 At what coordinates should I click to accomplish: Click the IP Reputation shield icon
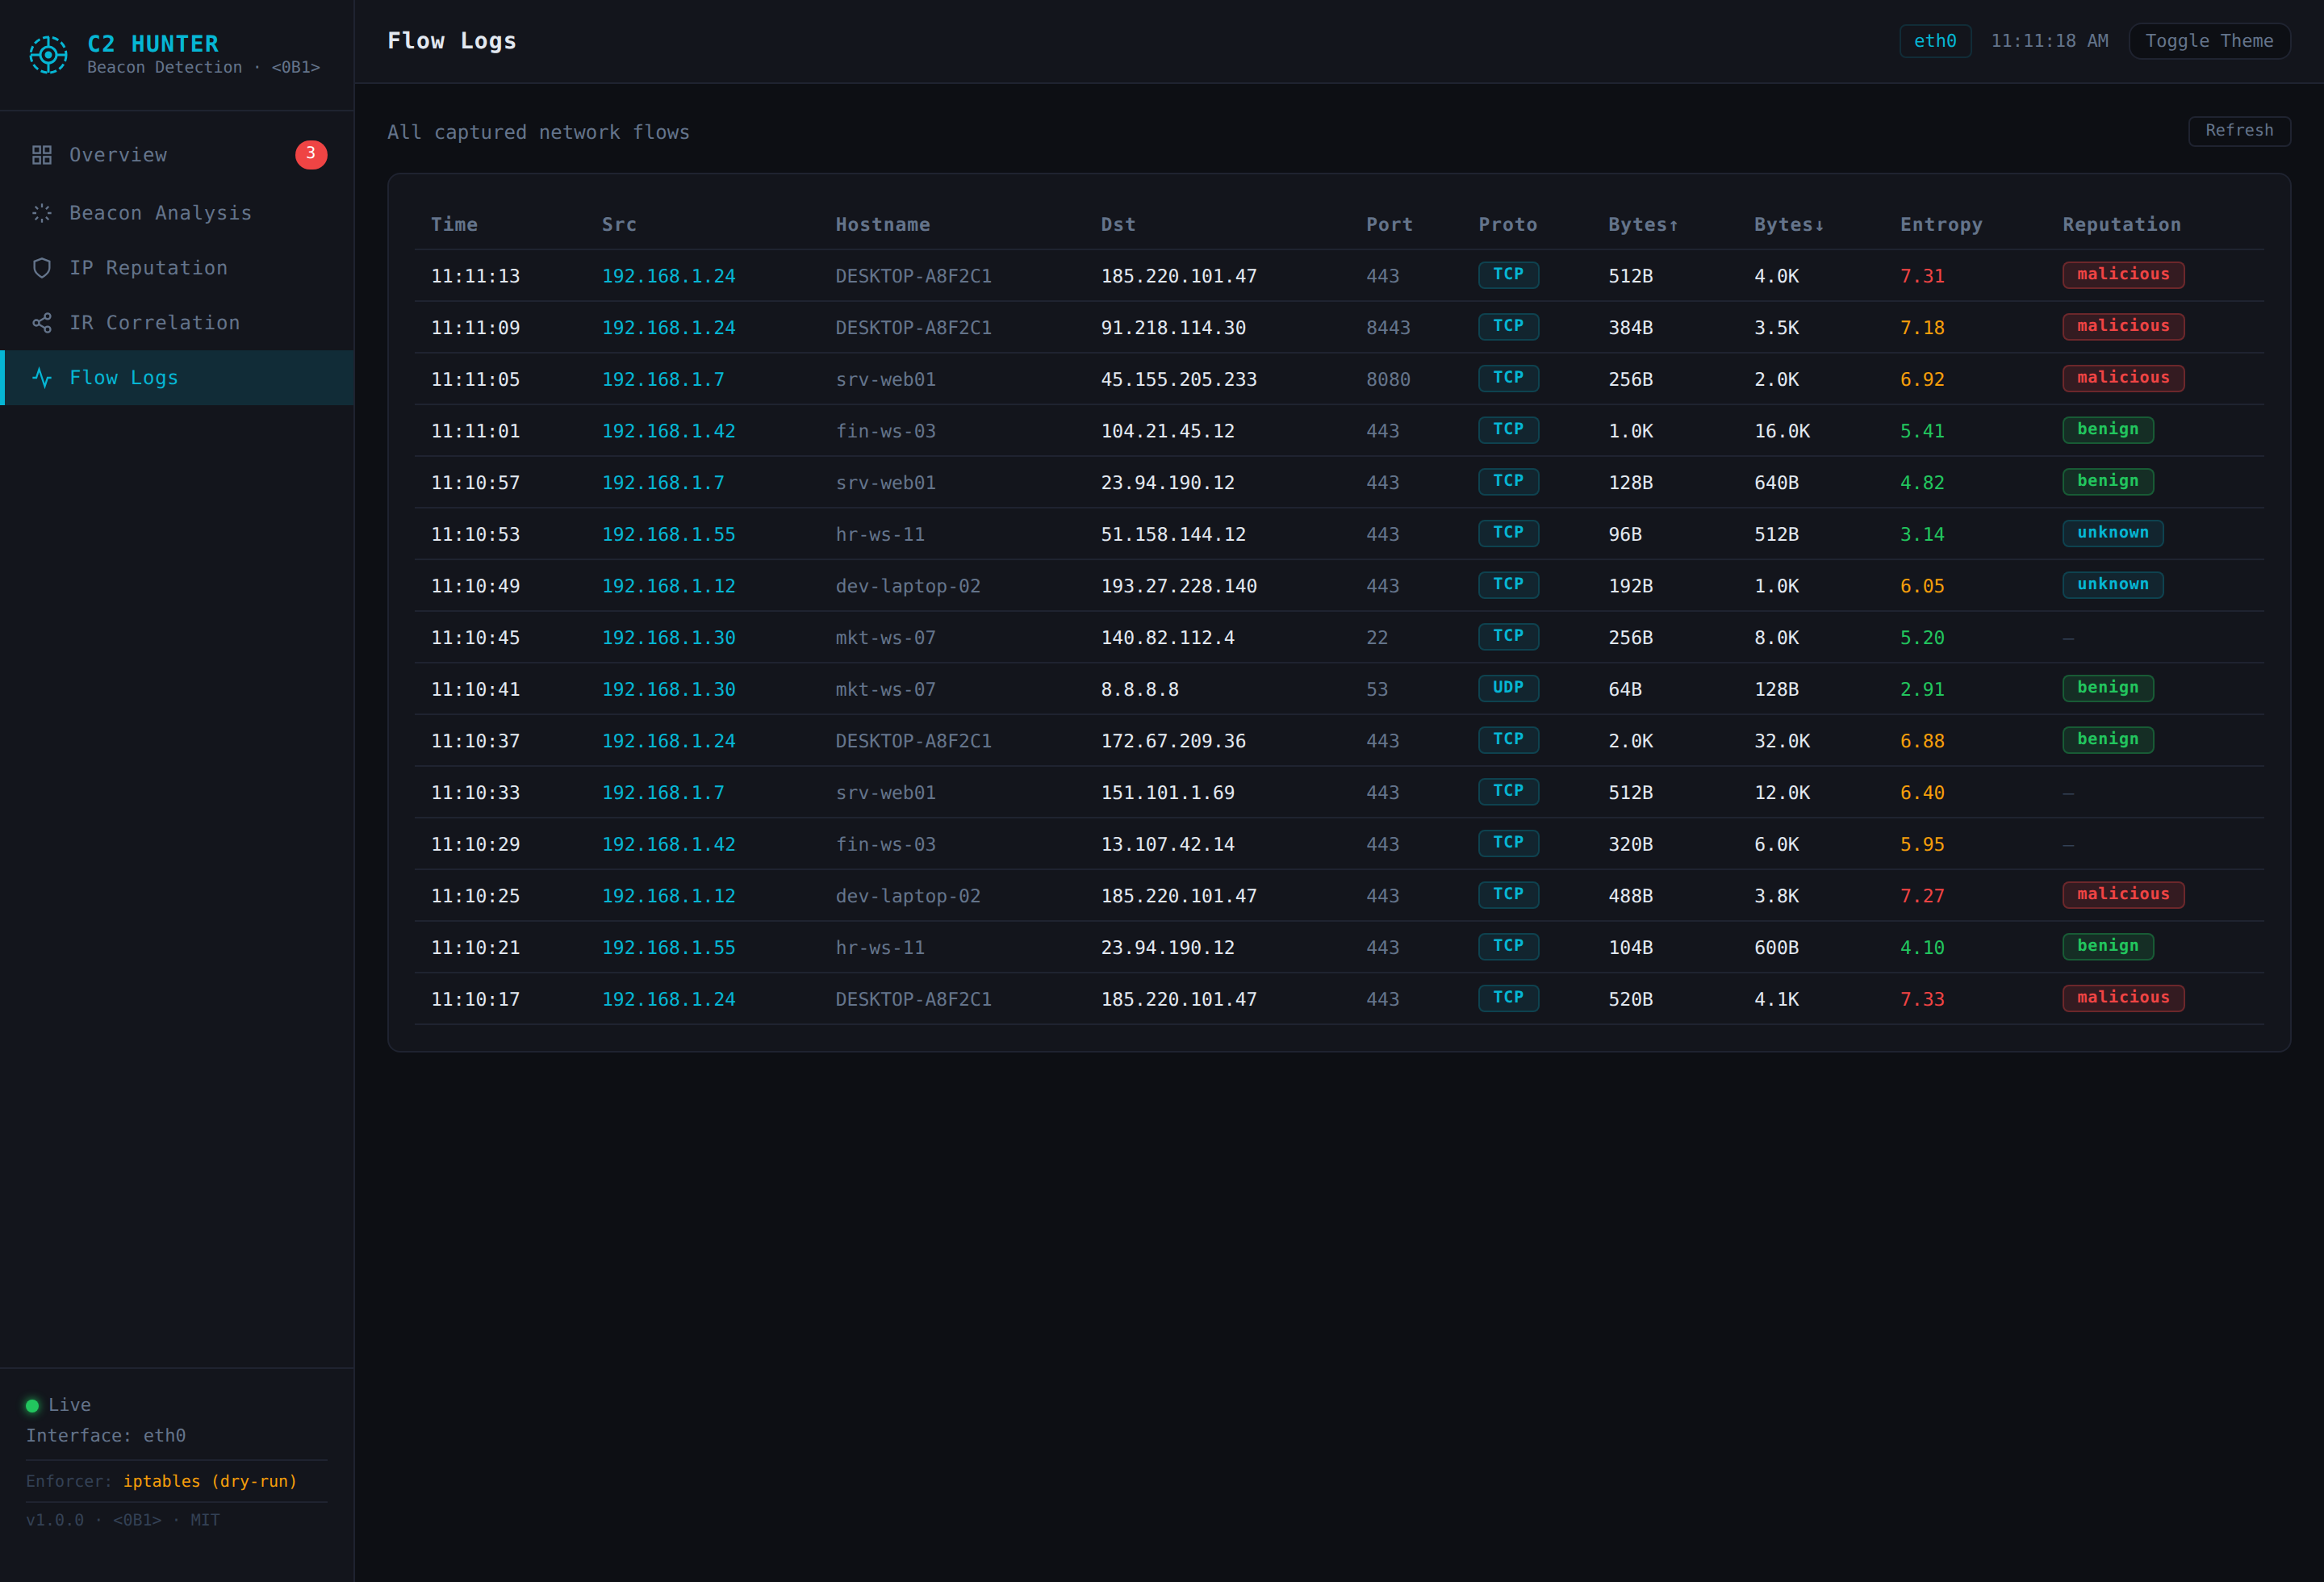click(x=41, y=268)
